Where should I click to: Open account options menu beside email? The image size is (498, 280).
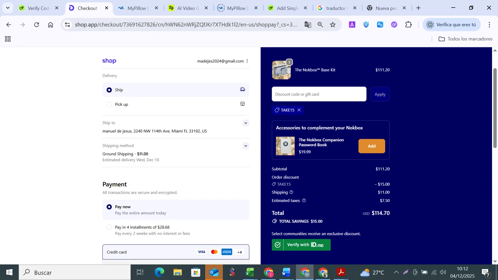click(247, 61)
